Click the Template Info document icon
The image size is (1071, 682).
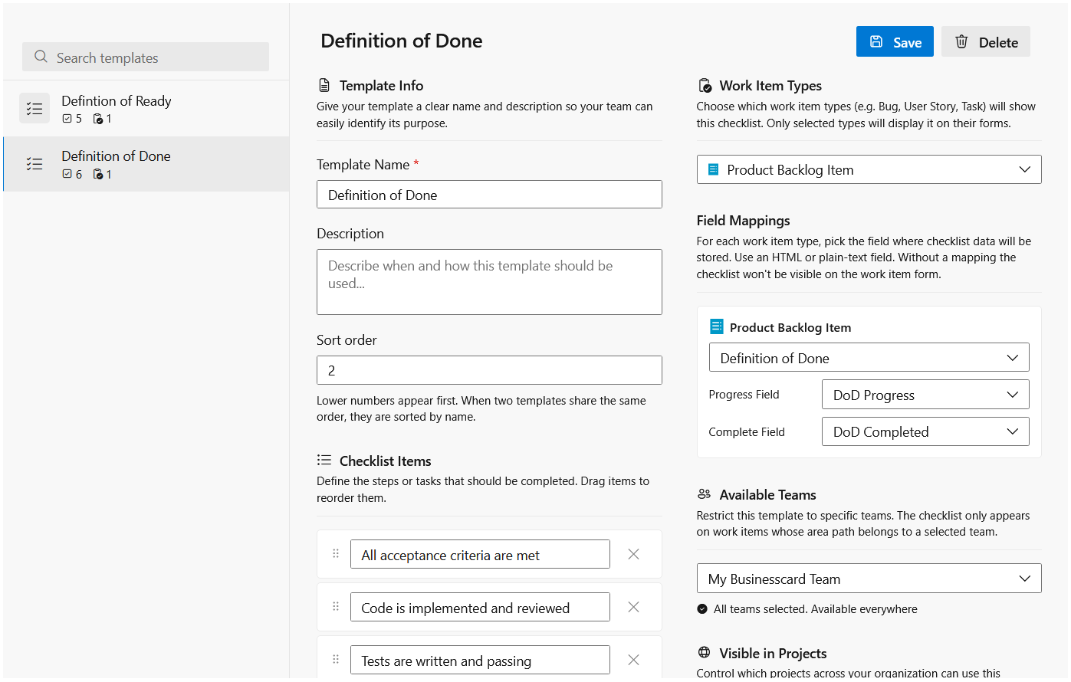[324, 85]
